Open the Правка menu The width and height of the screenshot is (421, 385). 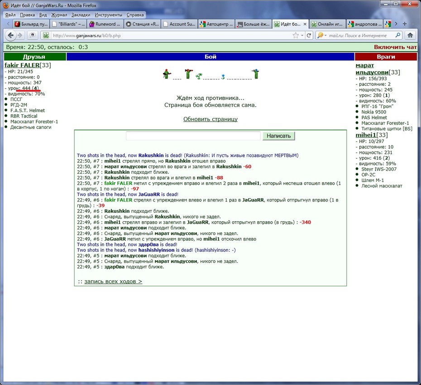click(27, 15)
